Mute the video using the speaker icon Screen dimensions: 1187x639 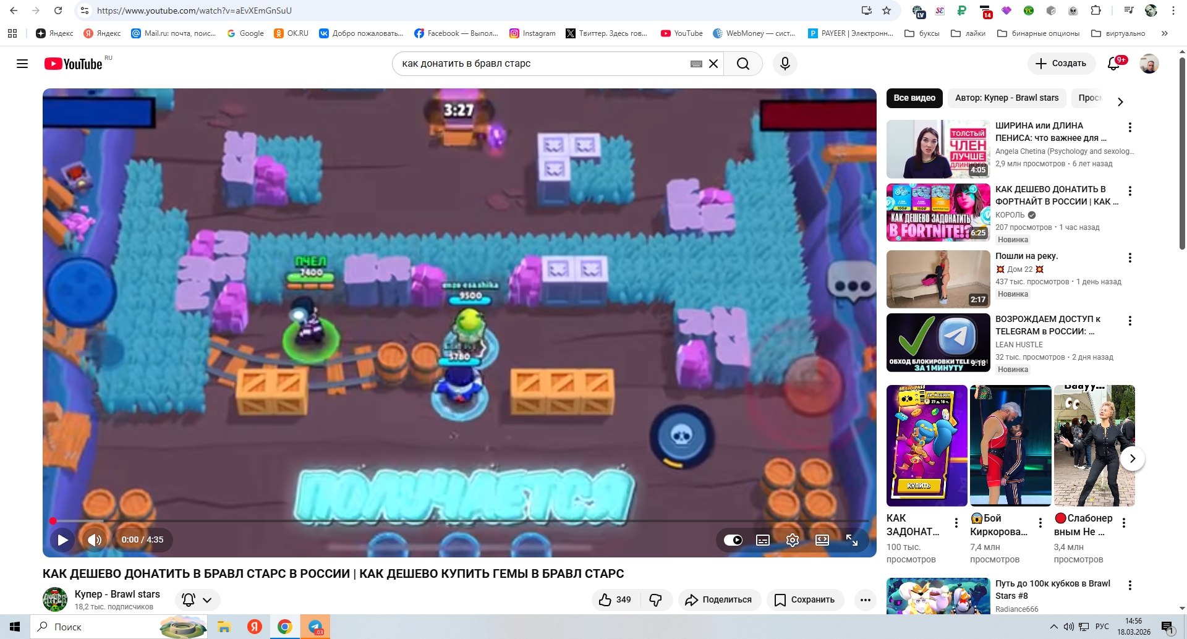(95, 540)
